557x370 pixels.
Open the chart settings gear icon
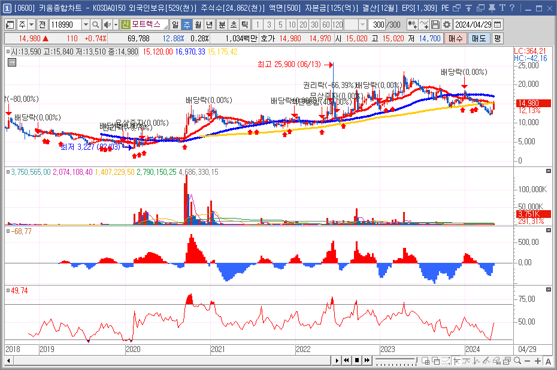(x=447, y=25)
